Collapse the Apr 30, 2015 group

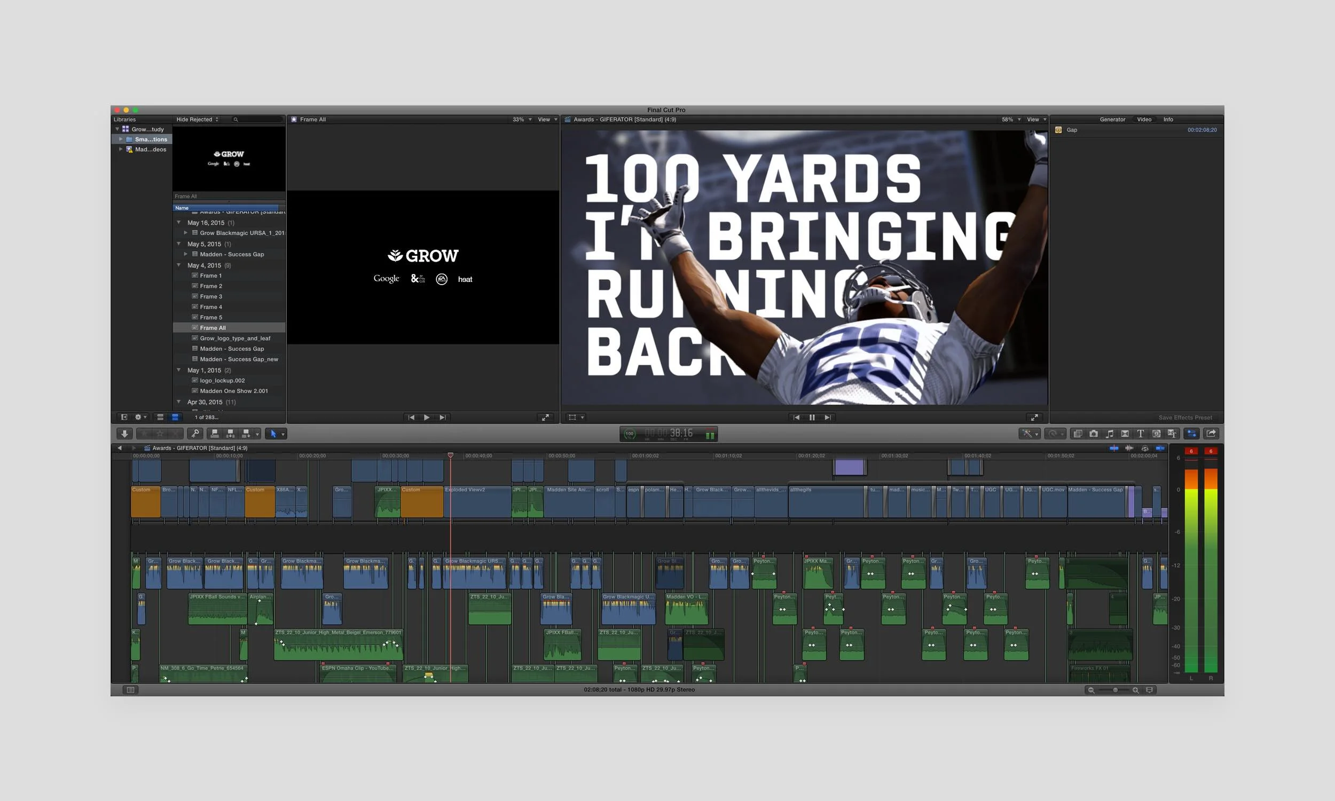point(178,402)
